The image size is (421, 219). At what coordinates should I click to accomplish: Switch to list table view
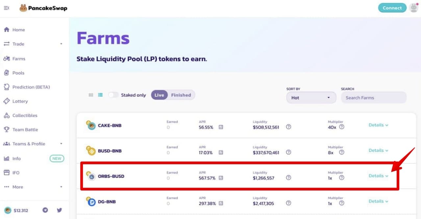point(100,95)
